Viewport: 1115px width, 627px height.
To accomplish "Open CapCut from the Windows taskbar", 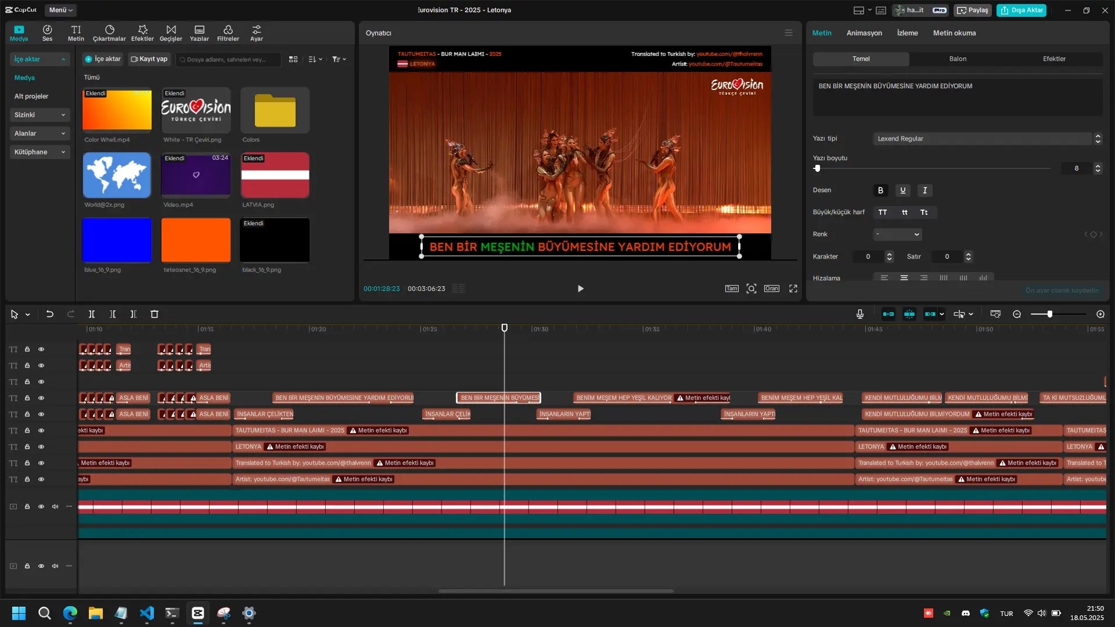I will pyautogui.click(x=198, y=613).
